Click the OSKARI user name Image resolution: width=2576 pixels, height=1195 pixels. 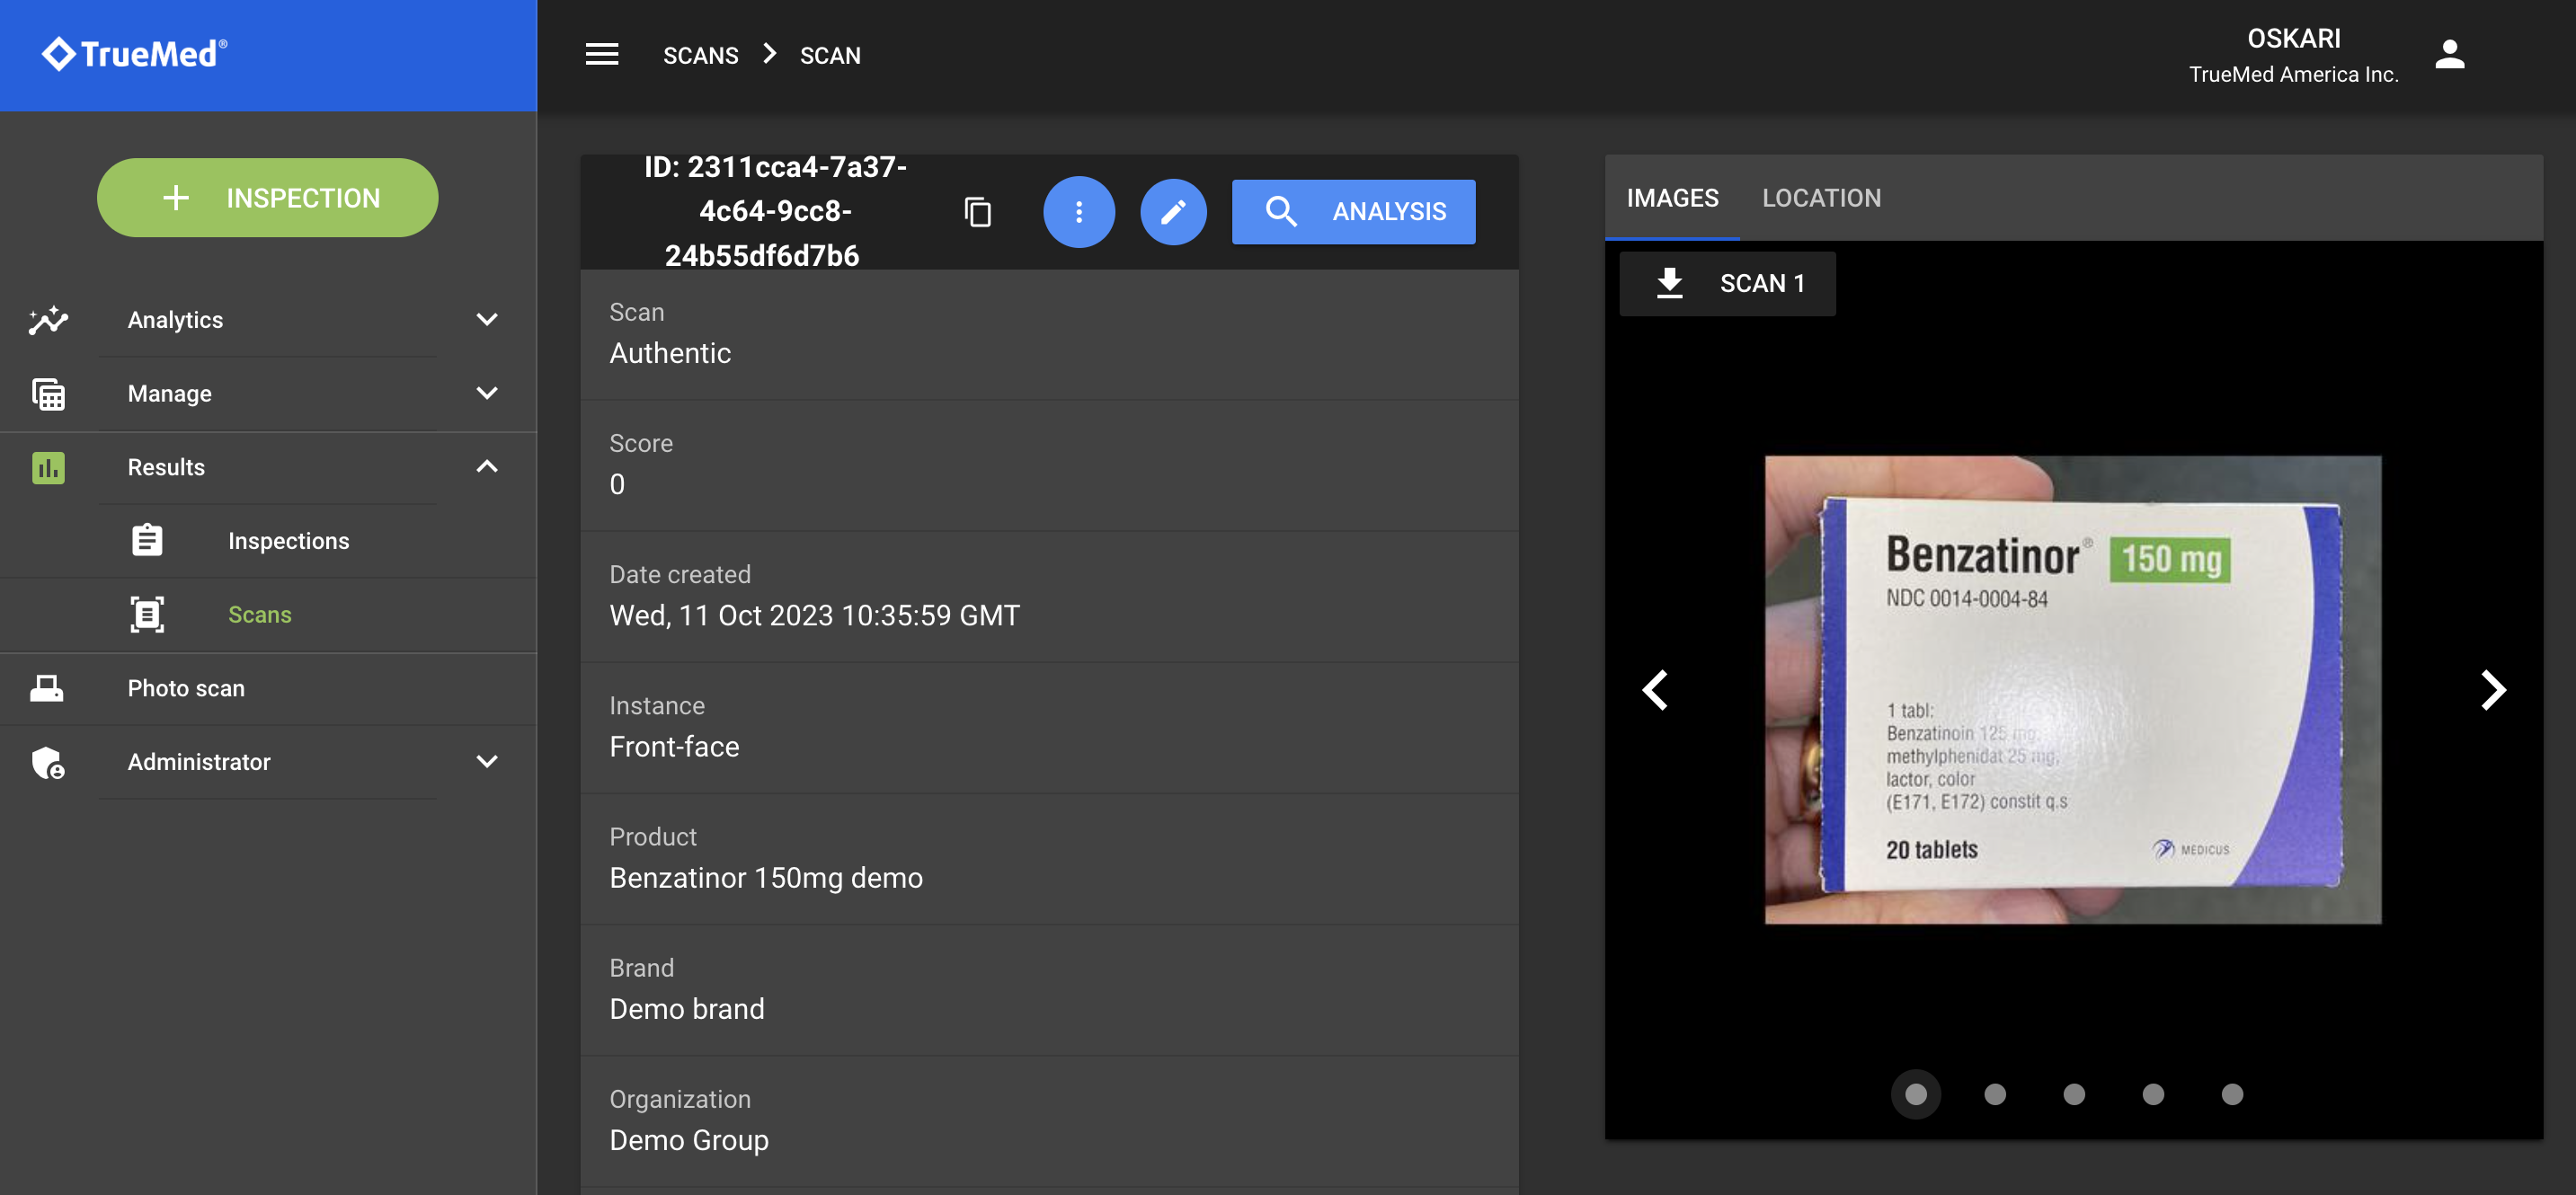(x=2293, y=38)
